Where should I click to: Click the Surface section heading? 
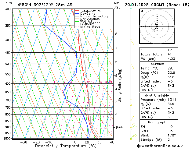(157, 64)
